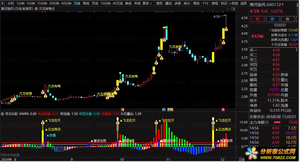The height and width of the screenshot is (162, 300).
Task: Select the 45日线 period
Action: tap(118, 3)
